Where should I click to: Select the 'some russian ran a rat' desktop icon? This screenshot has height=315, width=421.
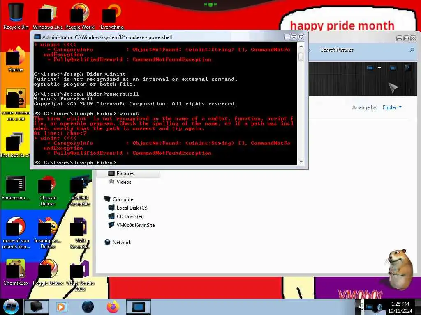16,105
